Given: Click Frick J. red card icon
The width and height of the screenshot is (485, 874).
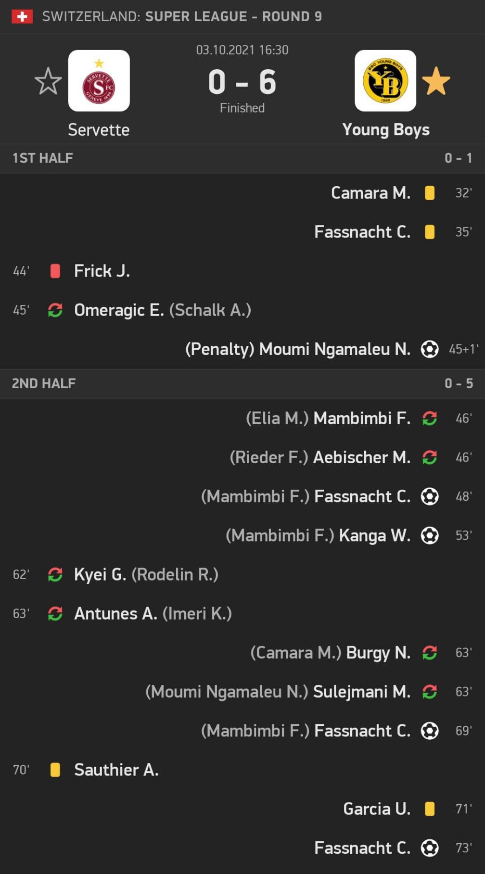Looking at the screenshot, I should click(55, 271).
